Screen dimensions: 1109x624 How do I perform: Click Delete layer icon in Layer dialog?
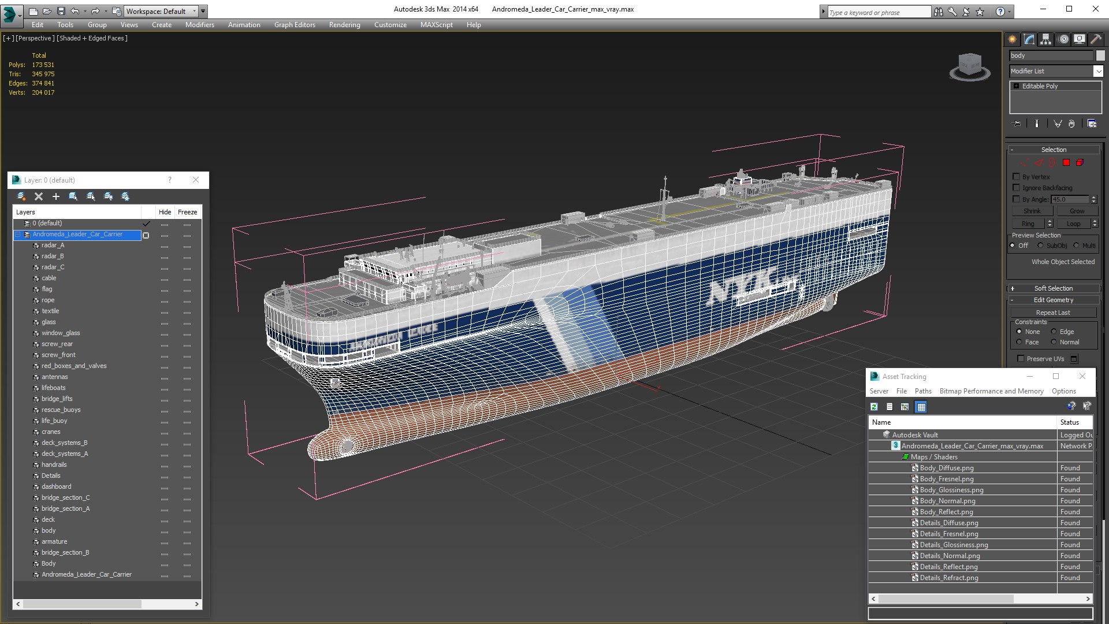point(39,196)
